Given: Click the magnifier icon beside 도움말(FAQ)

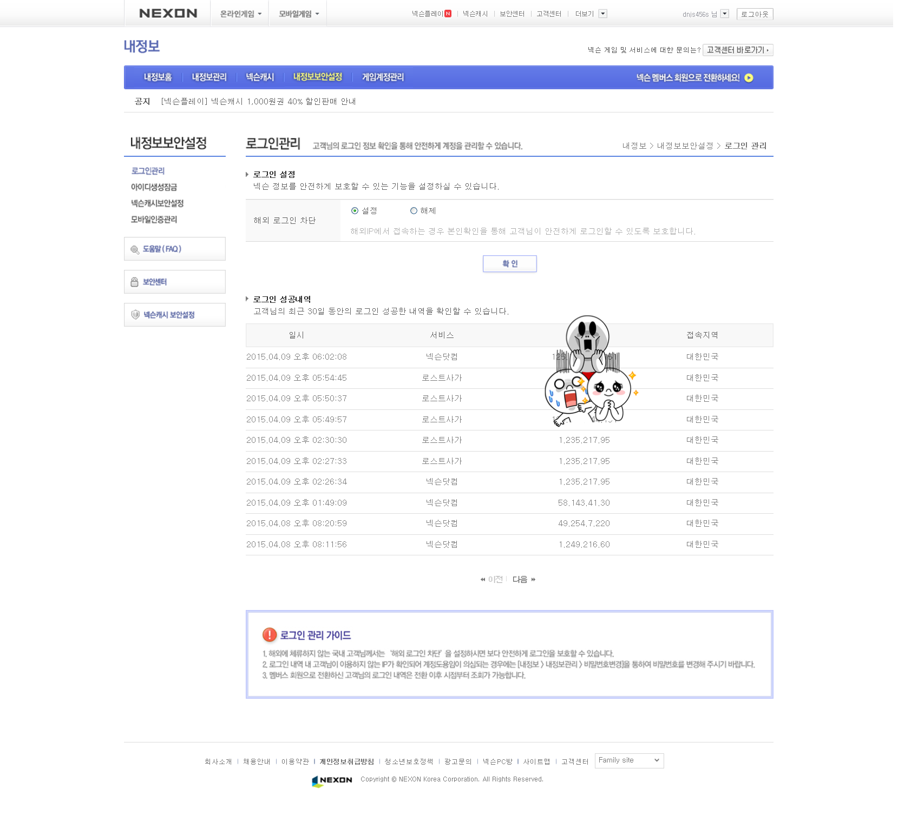Looking at the screenshot, I should click(135, 250).
